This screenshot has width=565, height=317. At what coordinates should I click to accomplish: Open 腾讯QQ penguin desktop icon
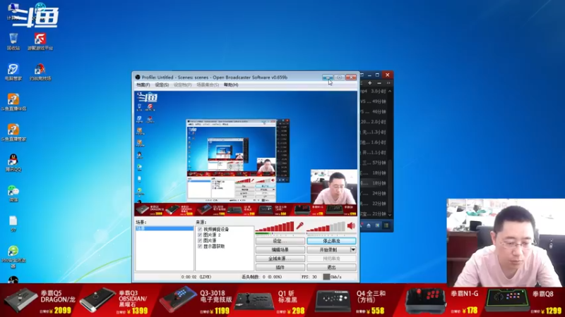pyautogui.click(x=13, y=163)
